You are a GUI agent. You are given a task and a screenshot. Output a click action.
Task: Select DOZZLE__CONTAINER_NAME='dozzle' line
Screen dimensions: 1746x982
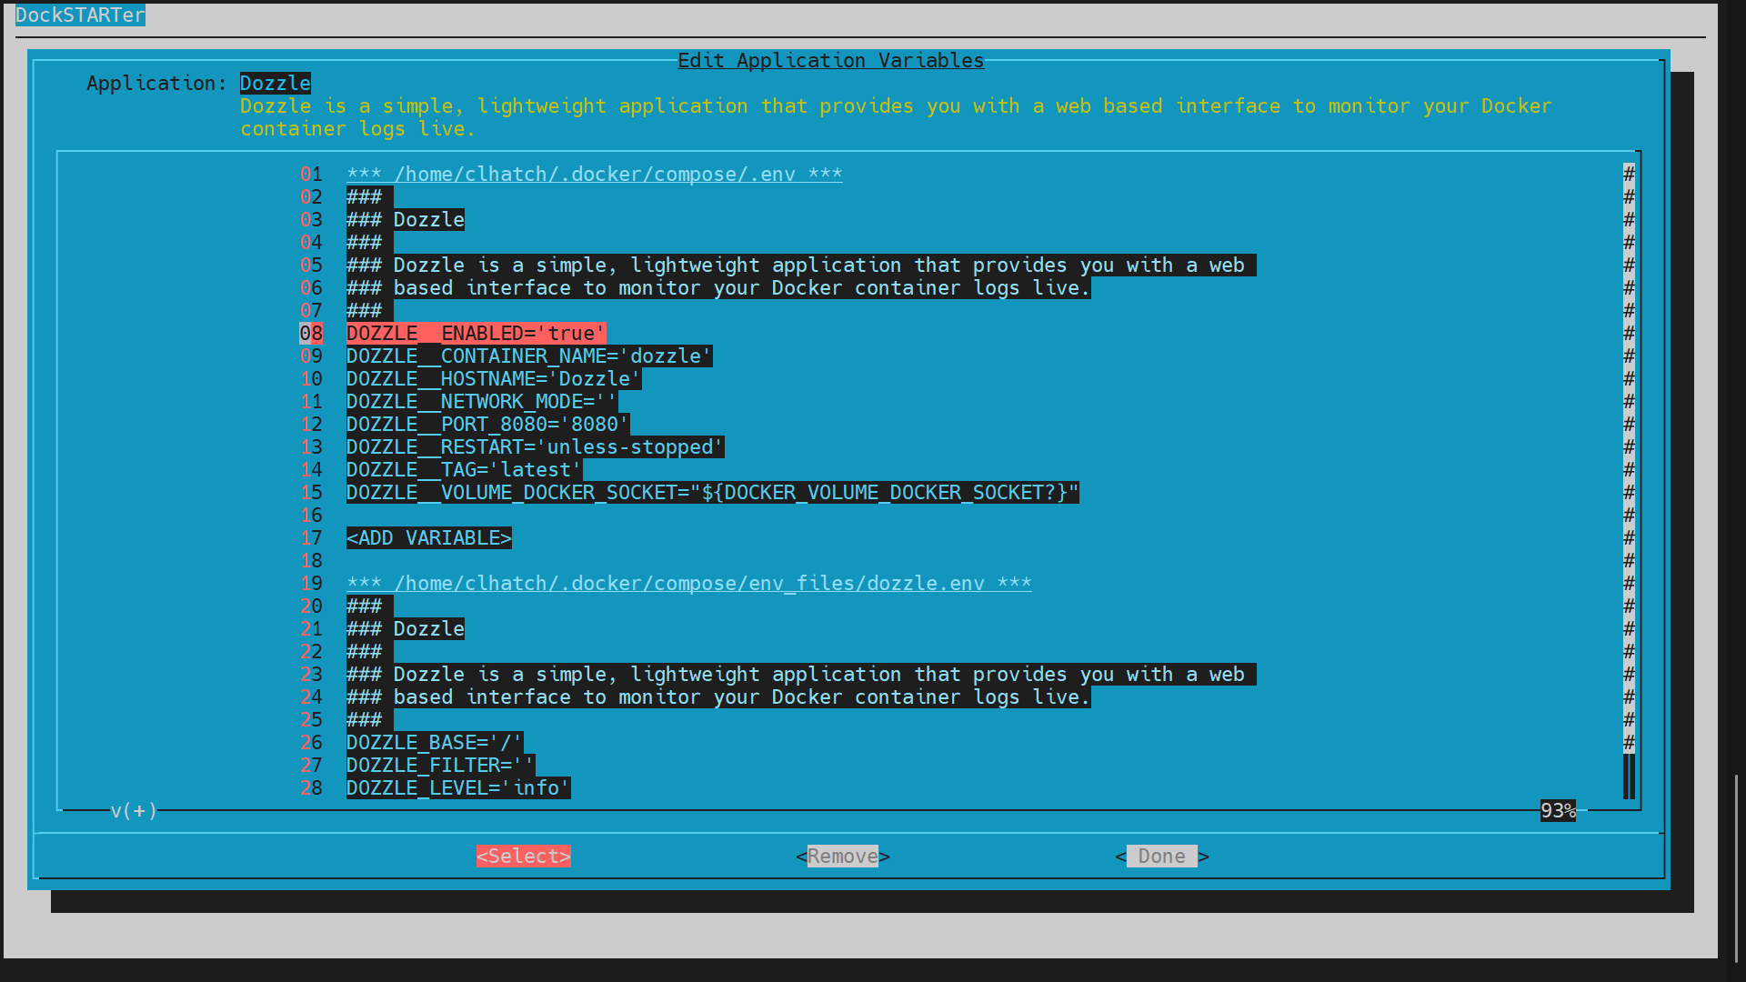click(x=529, y=356)
